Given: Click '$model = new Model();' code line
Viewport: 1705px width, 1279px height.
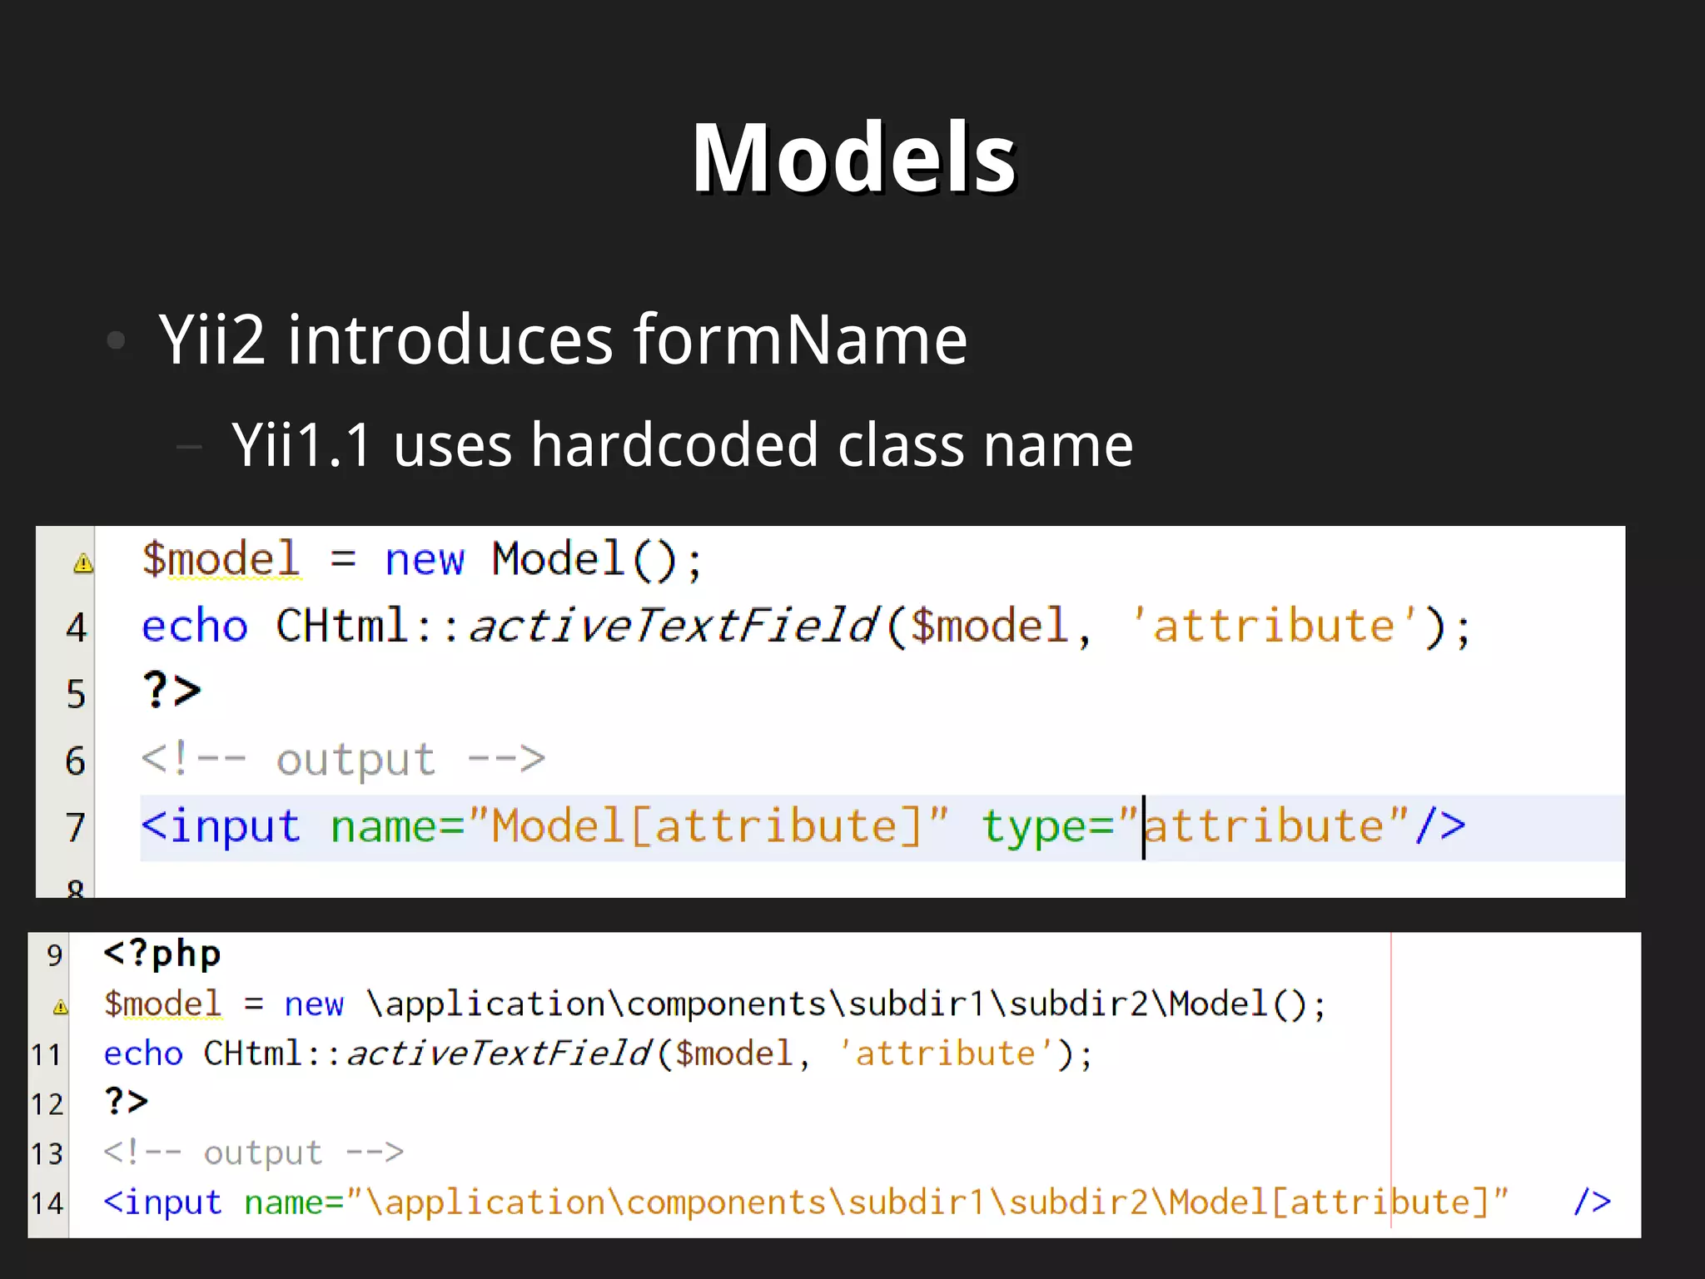Looking at the screenshot, I should [x=423, y=559].
